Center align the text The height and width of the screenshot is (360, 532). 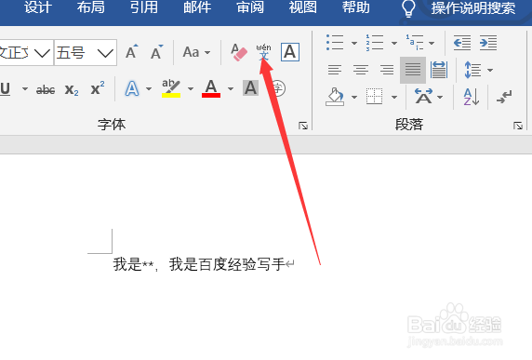tap(361, 71)
